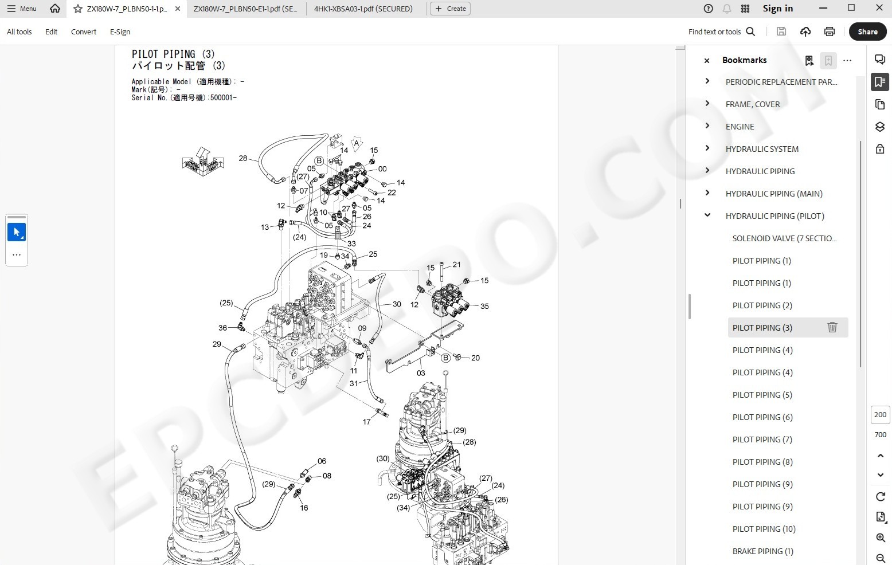Open the quick toolbar more options dots
Image resolution: width=892 pixels, height=565 pixels.
pos(17,255)
